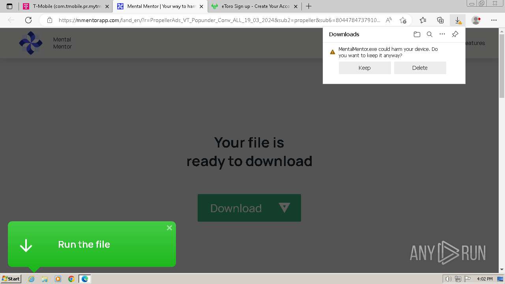Open the Windows Start menu
505x284 pixels.
pos(11,279)
